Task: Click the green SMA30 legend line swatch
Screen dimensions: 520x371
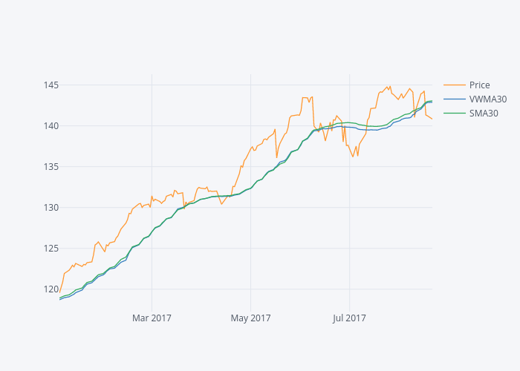Action: [455, 114]
